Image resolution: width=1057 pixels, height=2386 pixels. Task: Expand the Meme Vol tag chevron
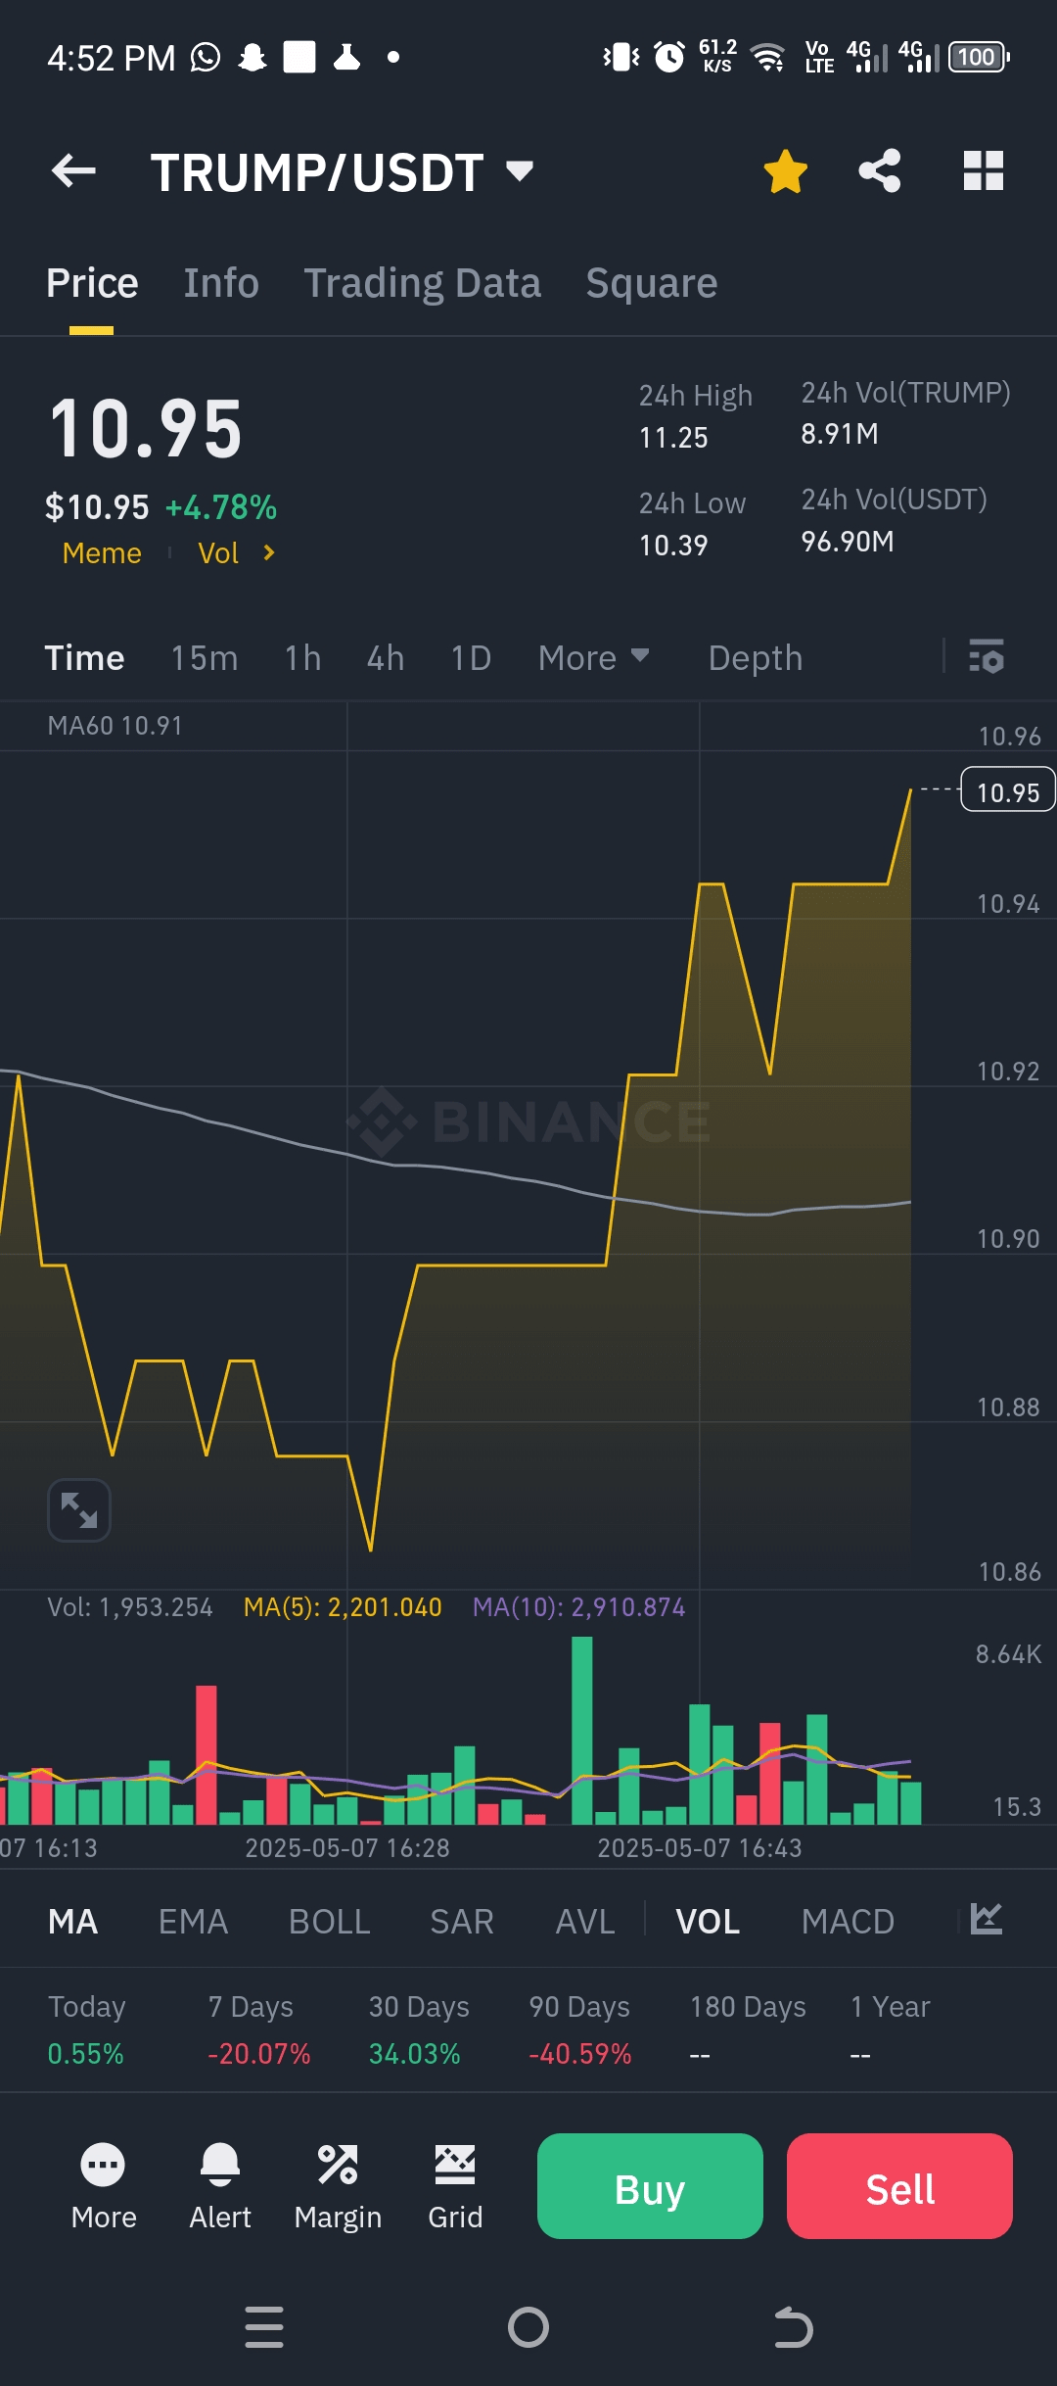[x=269, y=553]
